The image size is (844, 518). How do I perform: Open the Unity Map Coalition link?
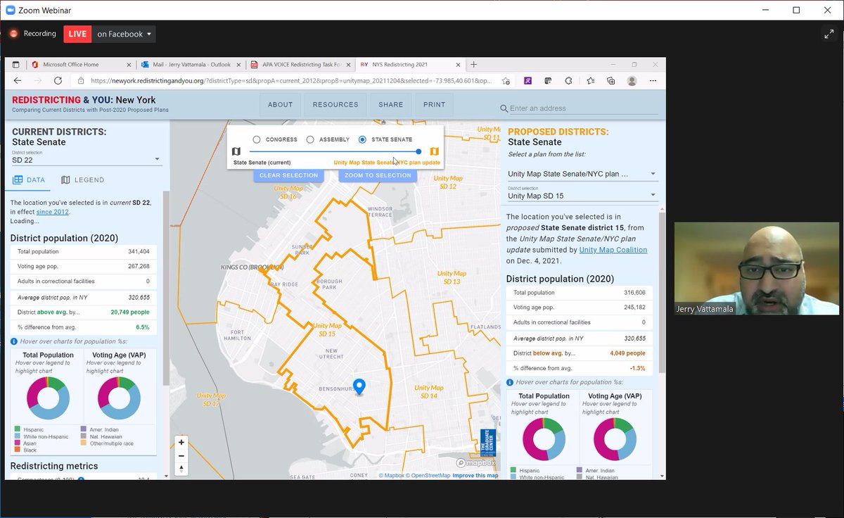click(613, 250)
